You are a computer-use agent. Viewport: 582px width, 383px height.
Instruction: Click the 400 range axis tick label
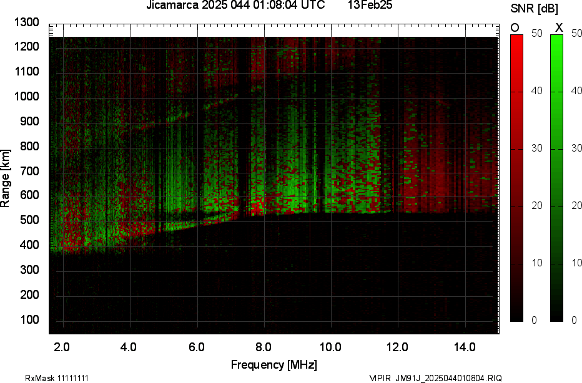[x=29, y=245]
